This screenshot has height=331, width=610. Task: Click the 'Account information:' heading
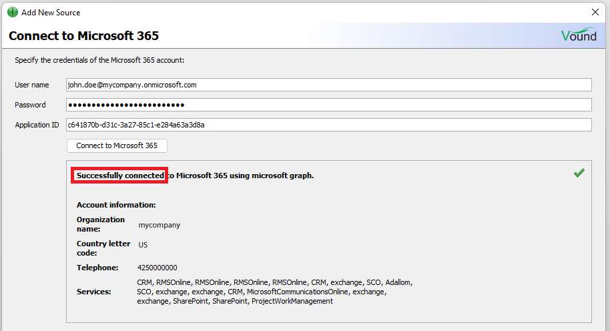click(x=116, y=205)
